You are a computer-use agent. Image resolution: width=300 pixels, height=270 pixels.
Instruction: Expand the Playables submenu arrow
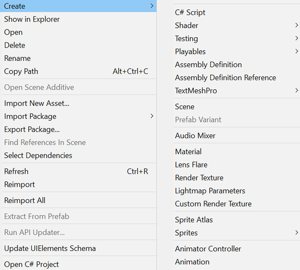click(297, 52)
